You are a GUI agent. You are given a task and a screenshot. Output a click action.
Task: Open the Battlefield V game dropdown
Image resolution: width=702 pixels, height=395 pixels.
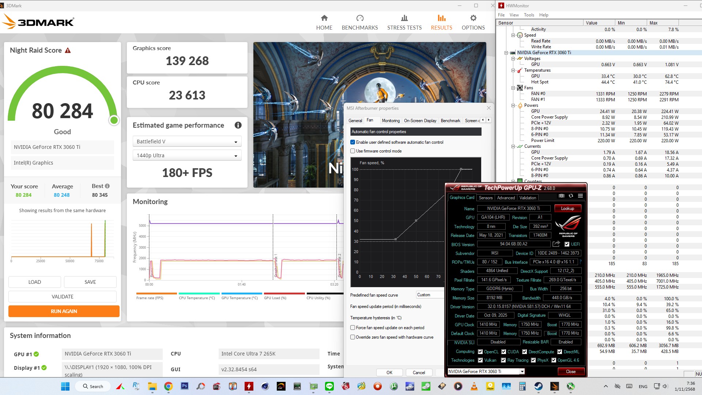pos(187,142)
